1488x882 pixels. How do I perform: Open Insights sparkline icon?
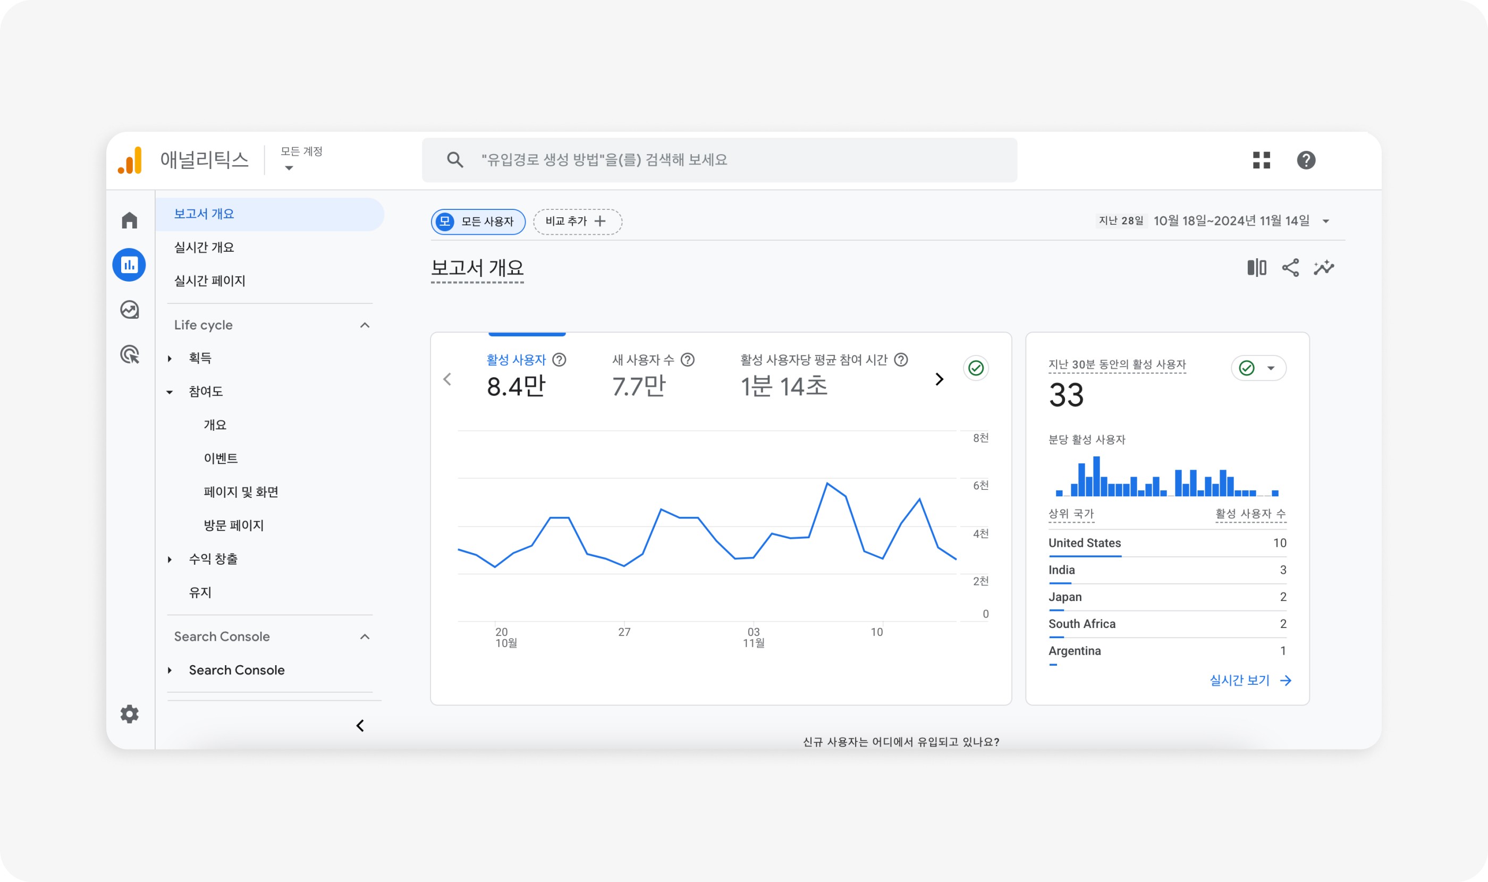(x=1324, y=267)
